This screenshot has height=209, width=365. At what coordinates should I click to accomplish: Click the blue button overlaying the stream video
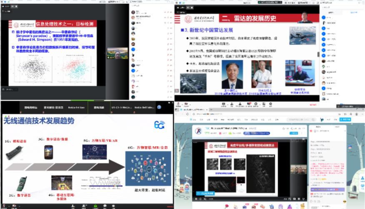[206, 193]
